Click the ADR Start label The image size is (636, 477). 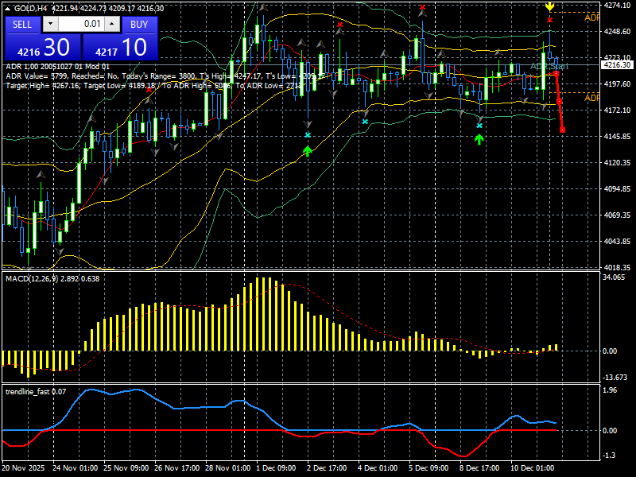point(549,66)
